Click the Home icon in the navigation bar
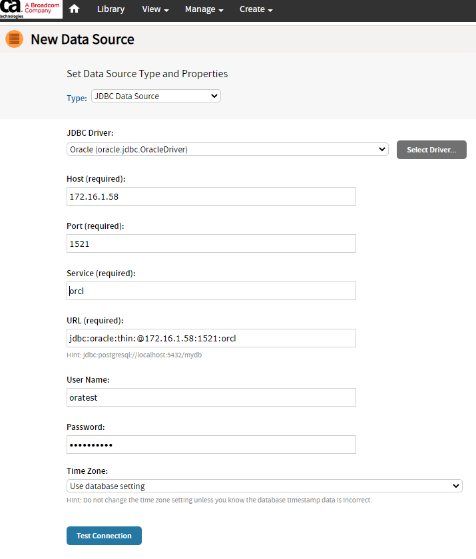Image resolution: width=476 pixels, height=559 pixels. [x=73, y=9]
